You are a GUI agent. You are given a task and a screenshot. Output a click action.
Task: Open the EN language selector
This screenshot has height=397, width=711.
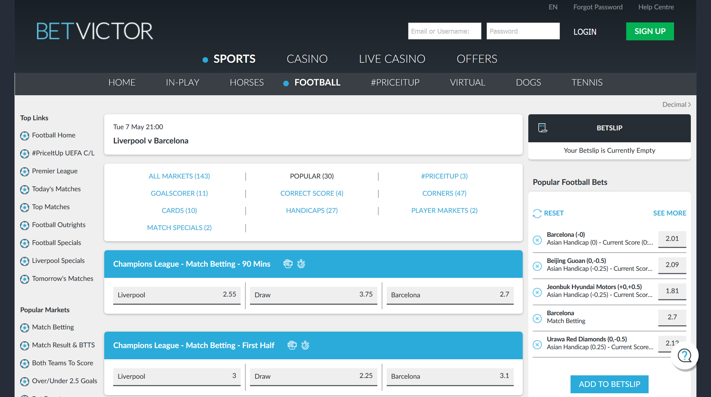(x=553, y=7)
